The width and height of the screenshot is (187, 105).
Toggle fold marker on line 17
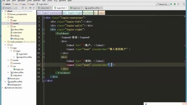pyautogui.click(x=44, y=81)
